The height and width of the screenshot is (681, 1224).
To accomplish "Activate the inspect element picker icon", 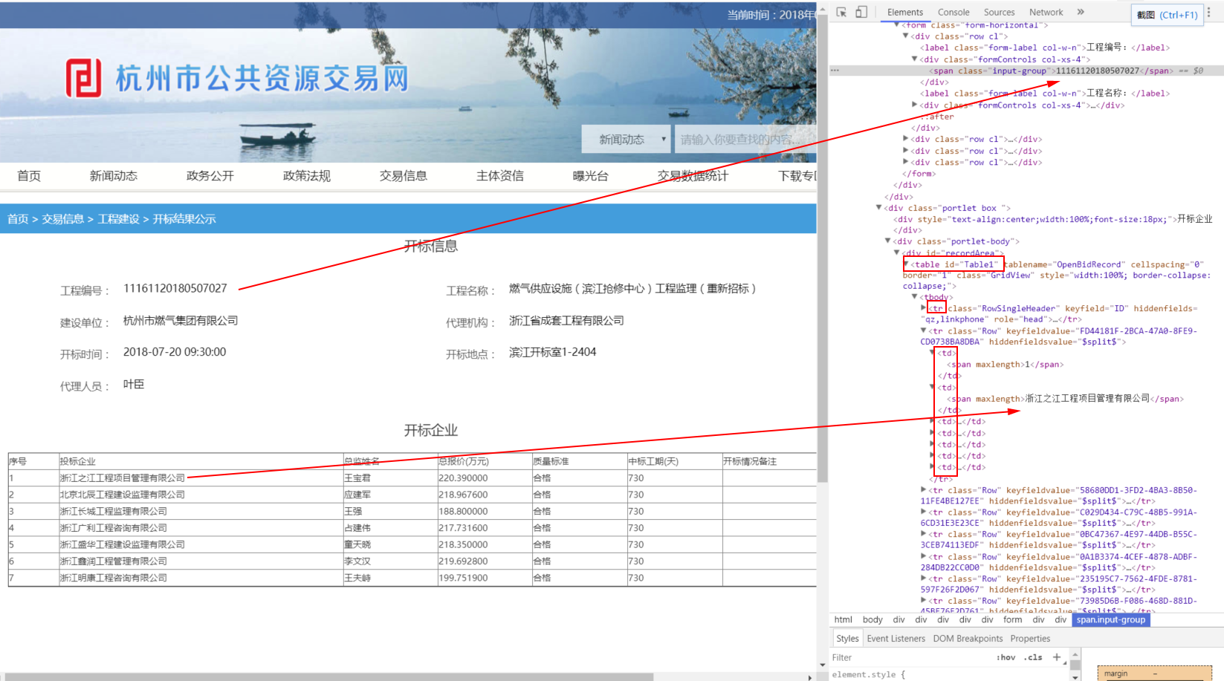I will tap(841, 12).
